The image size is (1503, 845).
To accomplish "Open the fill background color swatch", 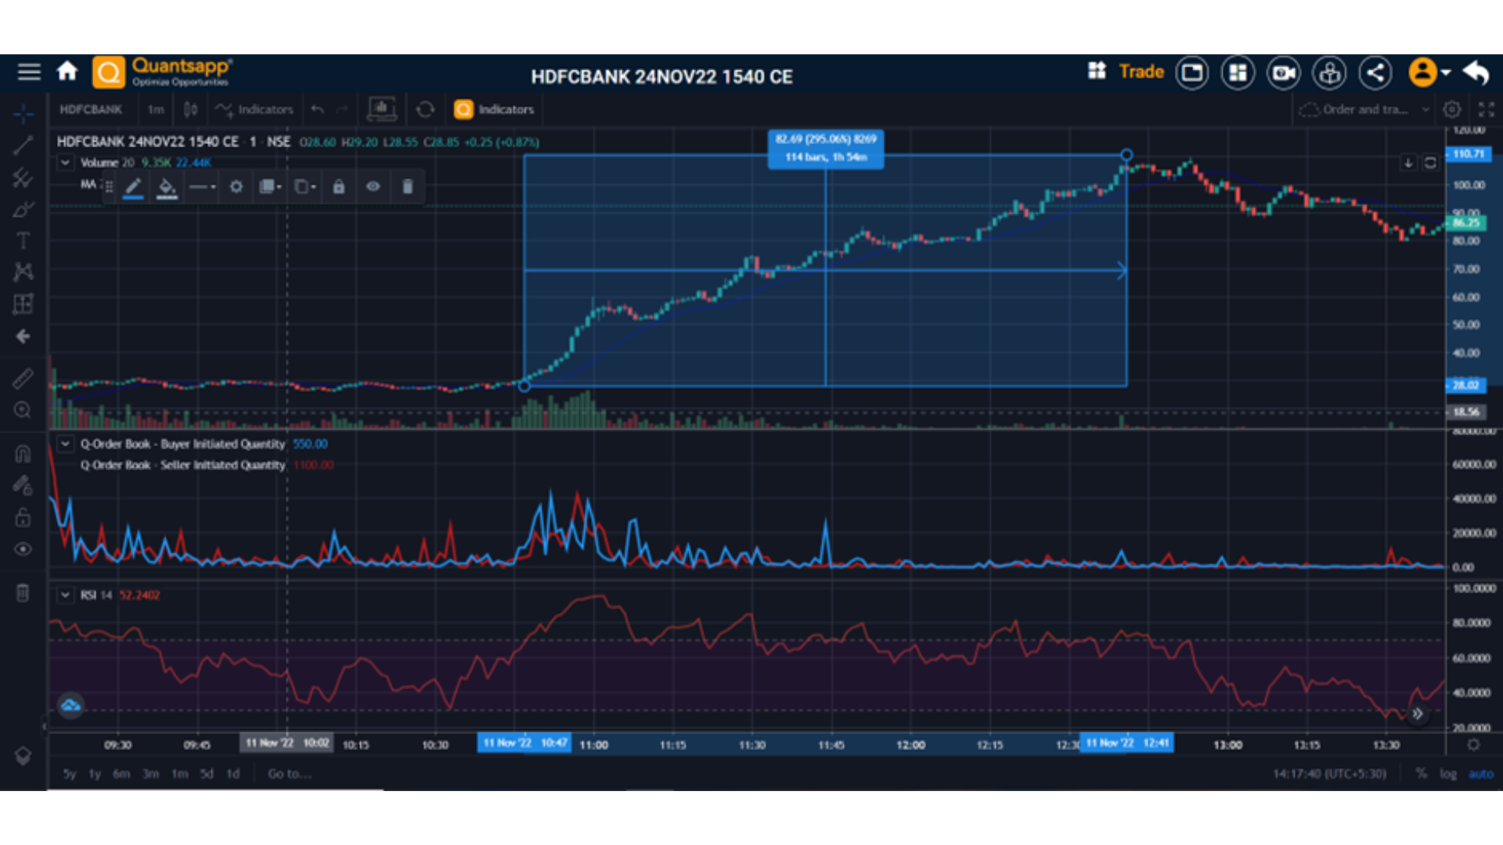I will (x=167, y=186).
